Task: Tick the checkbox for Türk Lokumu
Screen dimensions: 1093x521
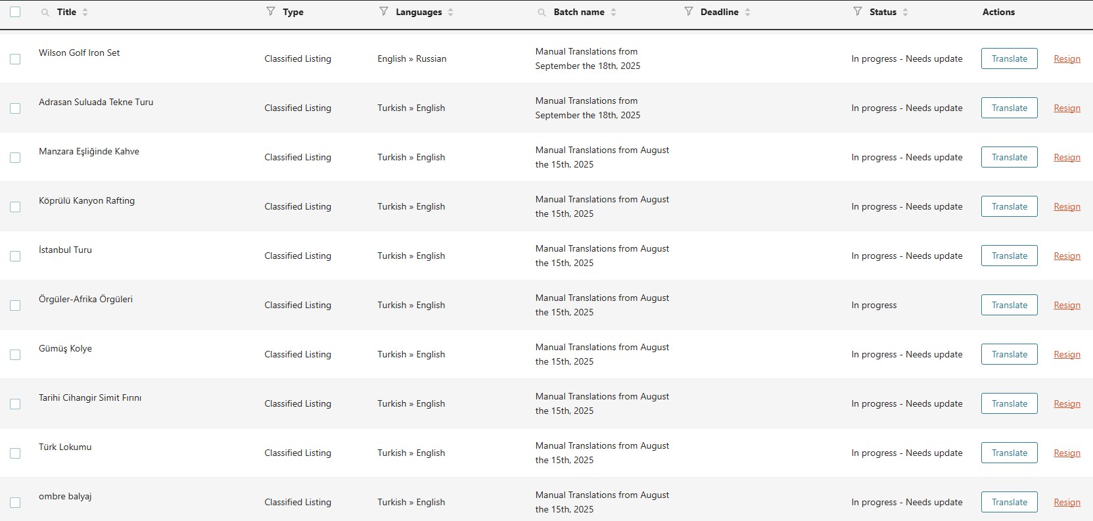Action: [15, 453]
